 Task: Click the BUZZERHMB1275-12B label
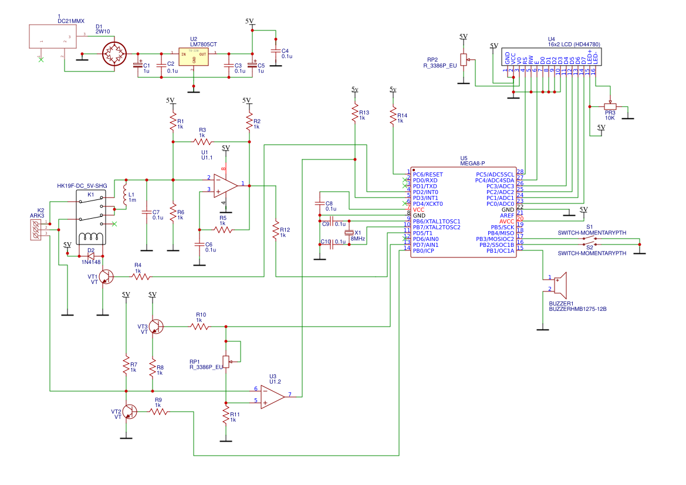577,308
